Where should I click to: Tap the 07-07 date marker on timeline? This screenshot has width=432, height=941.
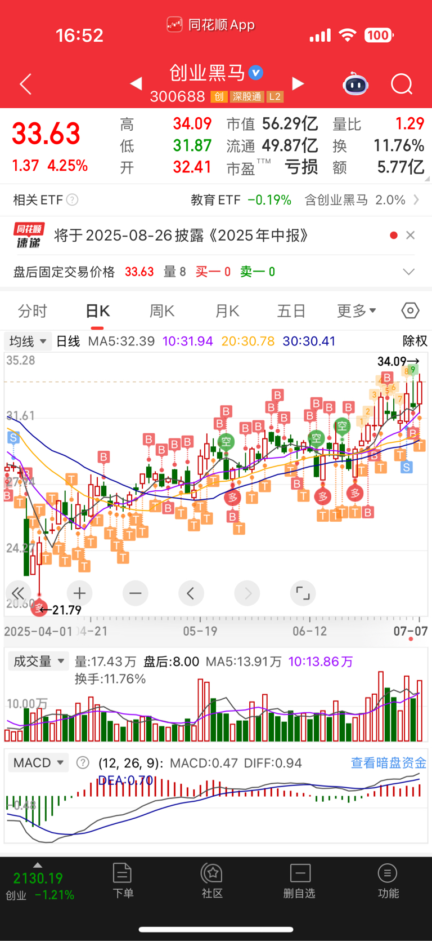411,631
